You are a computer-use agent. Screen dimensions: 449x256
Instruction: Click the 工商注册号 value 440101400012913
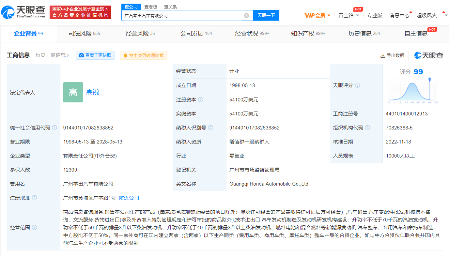pos(407,114)
